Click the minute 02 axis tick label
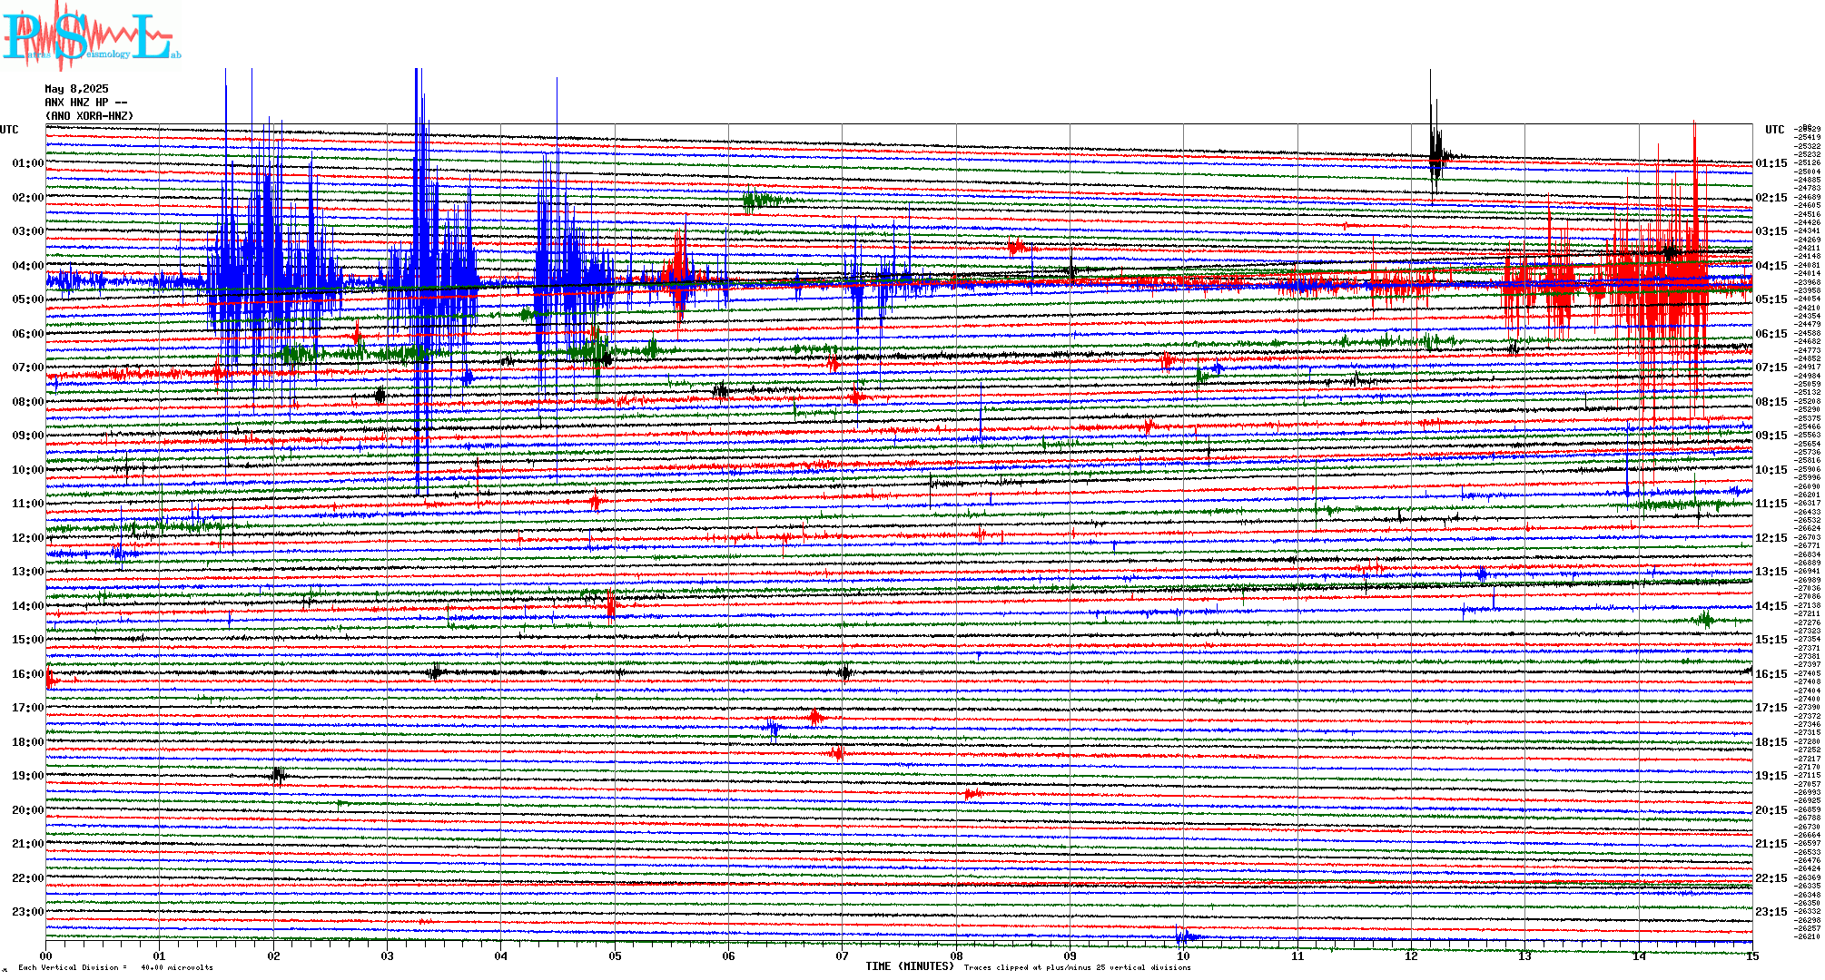 click(273, 956)
